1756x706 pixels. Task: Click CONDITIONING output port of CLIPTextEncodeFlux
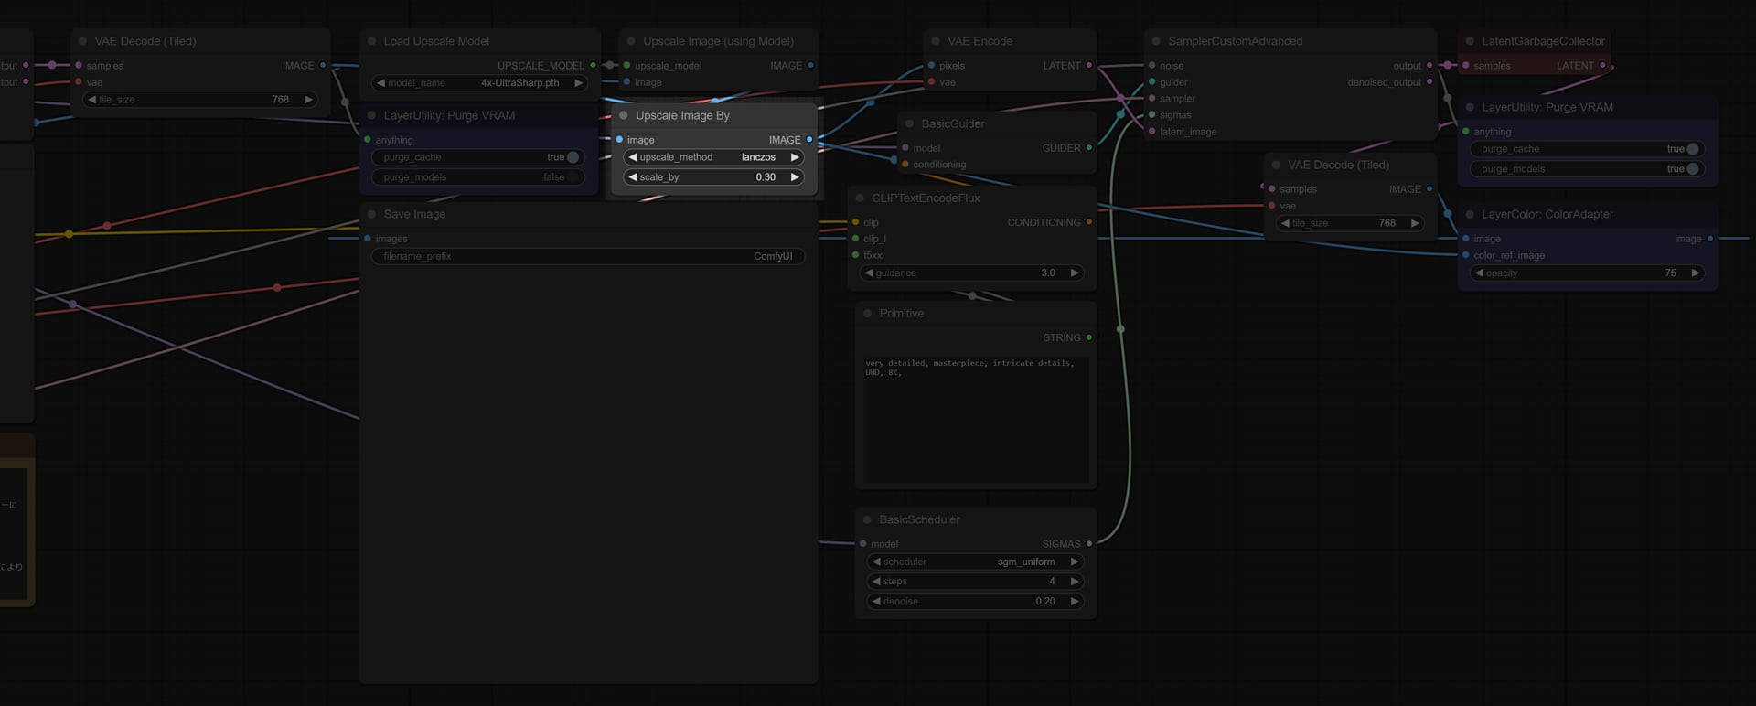1088,222
